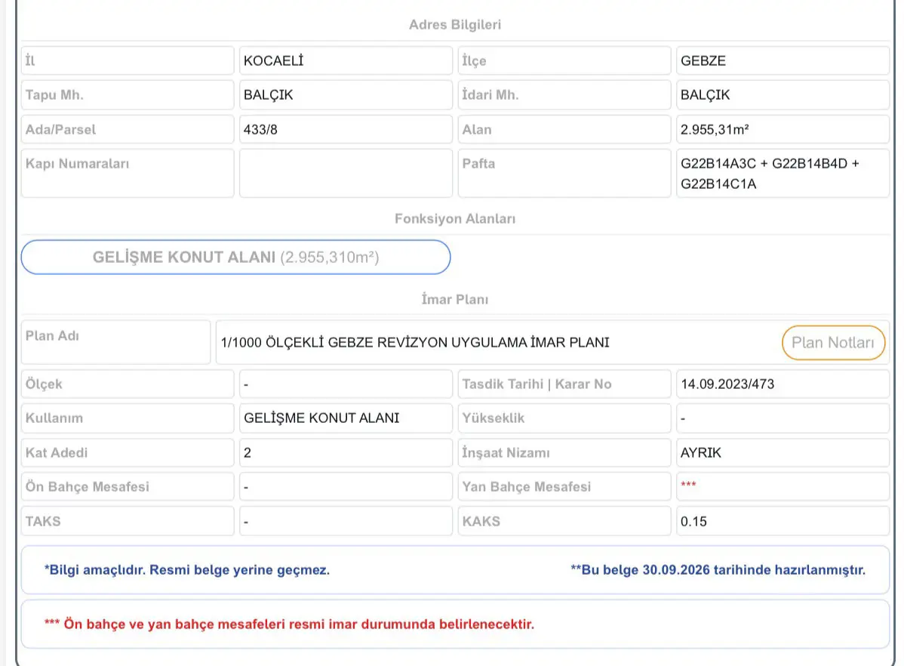This screenshot has width=904, height=666.
Task: Click the KAKS value 0.15
Action: (x=783, y=521)
